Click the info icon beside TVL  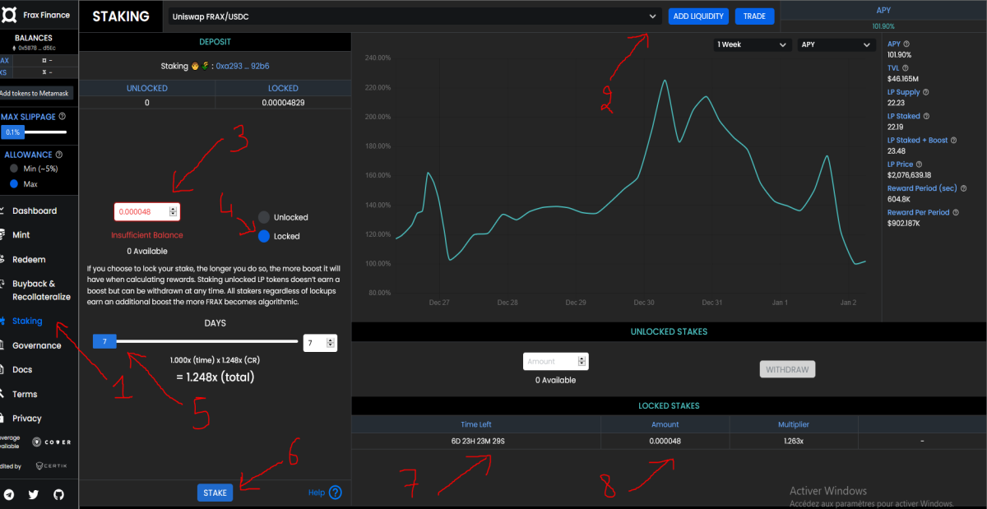pyautogui.click(x=906, y=68)
